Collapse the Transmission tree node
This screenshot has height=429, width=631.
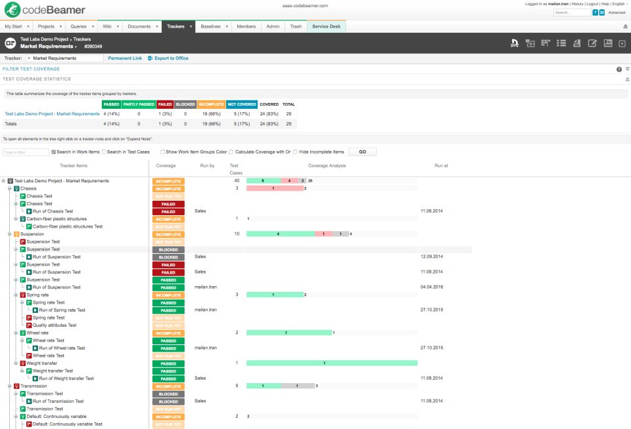(x=10, y=386)
